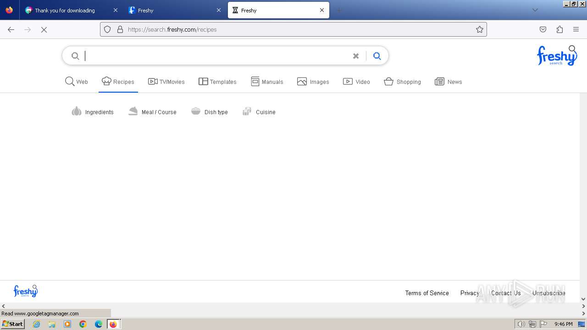Click the Freshy logo in the footer
587x330 pixels.
pyautogui.click(x=26, y=291)
